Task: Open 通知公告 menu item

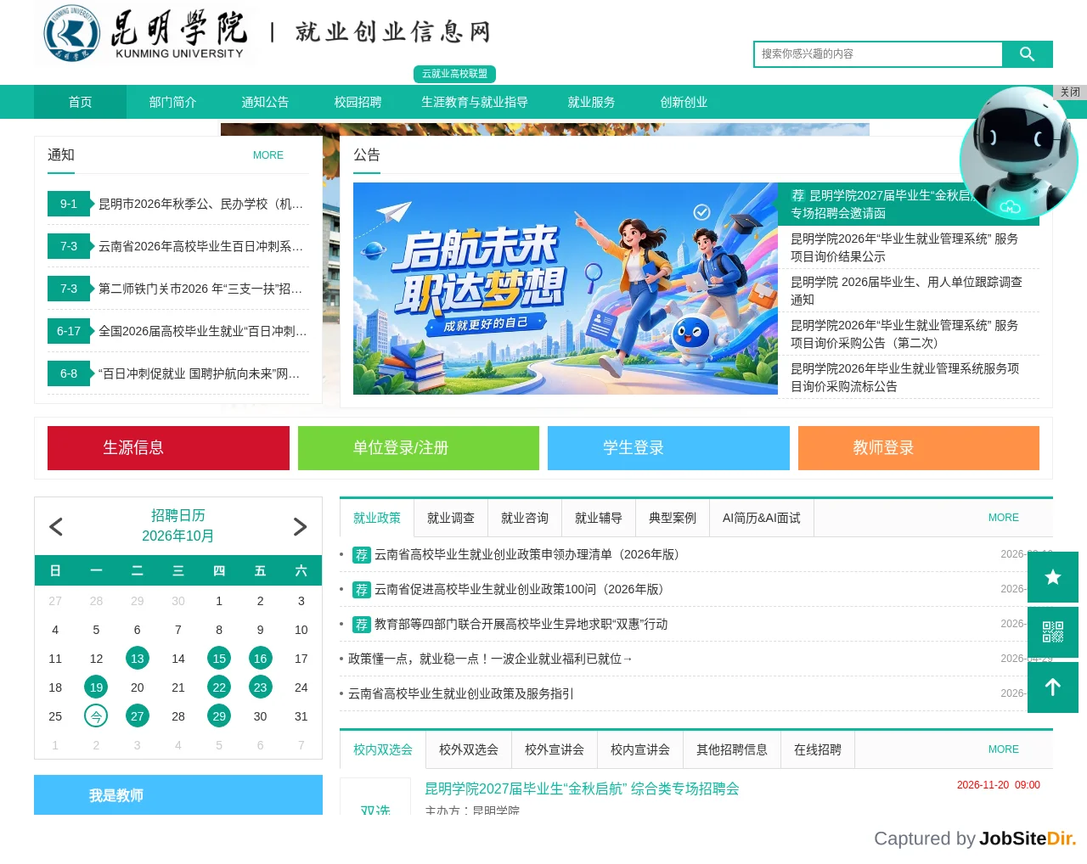Action: 265,102
